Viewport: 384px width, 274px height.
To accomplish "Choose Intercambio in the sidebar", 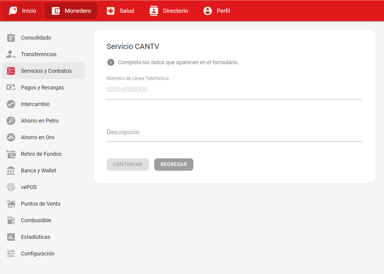I will (44, 104).
